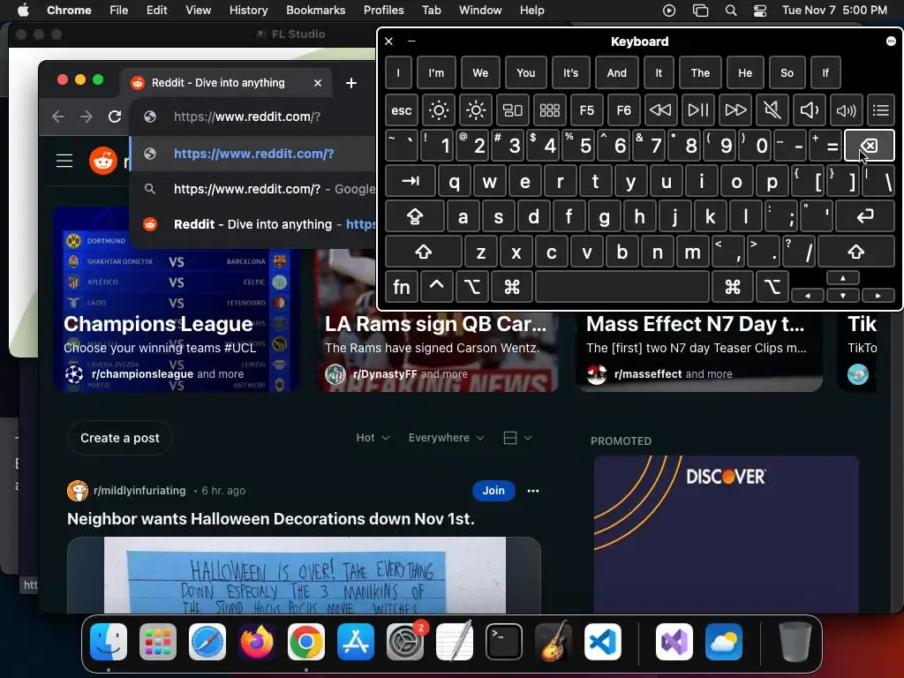Launch Firefox from the Dock
This screenshot has height=678, width=904.
(257, 642)
